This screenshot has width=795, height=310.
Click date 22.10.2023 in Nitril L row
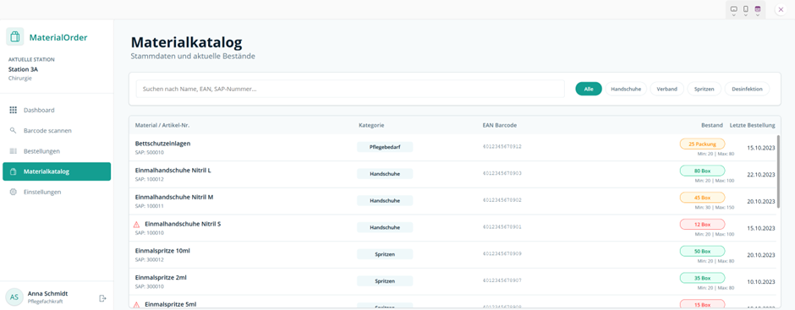[x=761, y=175]
